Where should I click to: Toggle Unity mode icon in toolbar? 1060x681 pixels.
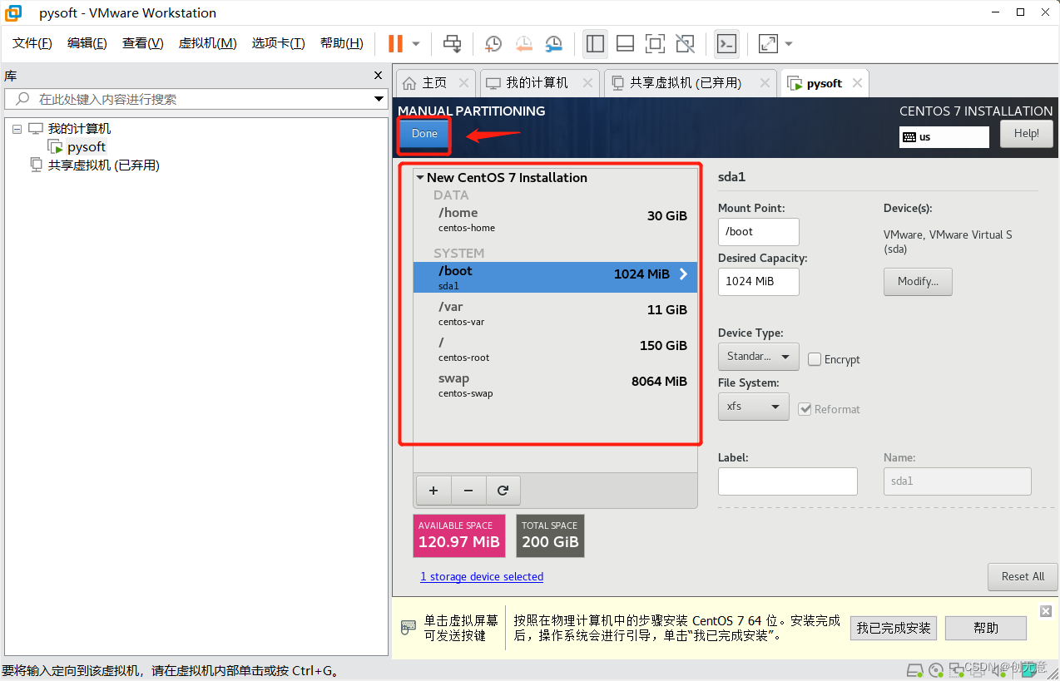pos(685,43)
